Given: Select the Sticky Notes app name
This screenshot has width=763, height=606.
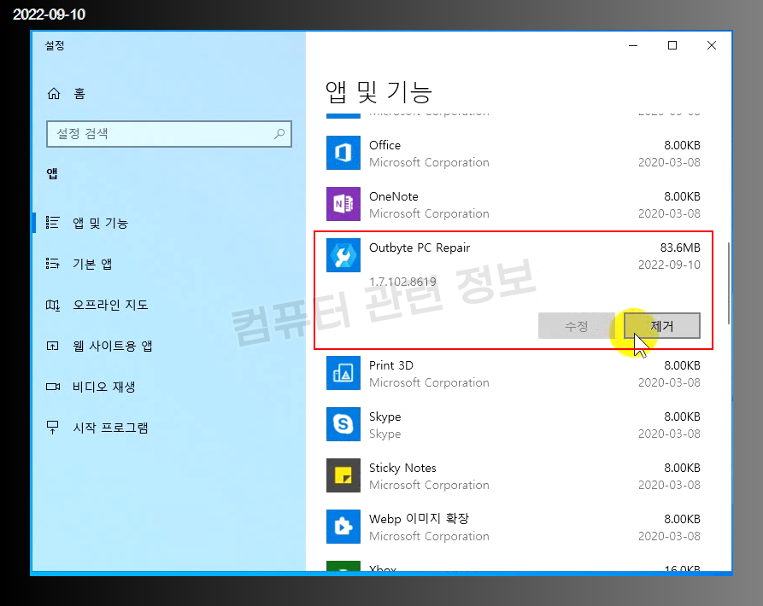Looking at the screenshot, I should tap(402, 468).
